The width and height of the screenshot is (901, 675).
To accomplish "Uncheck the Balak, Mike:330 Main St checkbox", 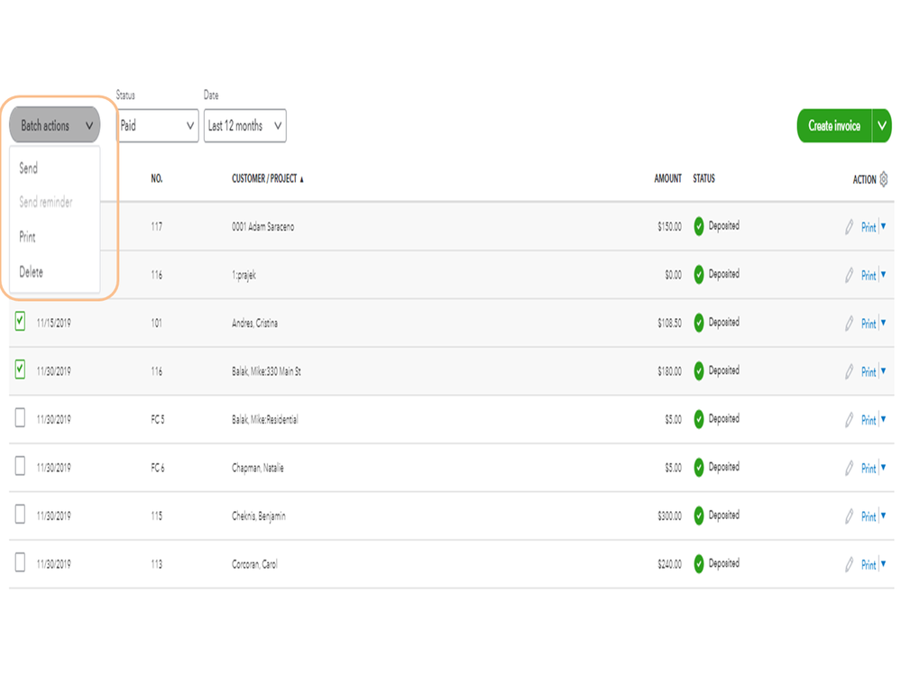I will (x=20, y=369).
